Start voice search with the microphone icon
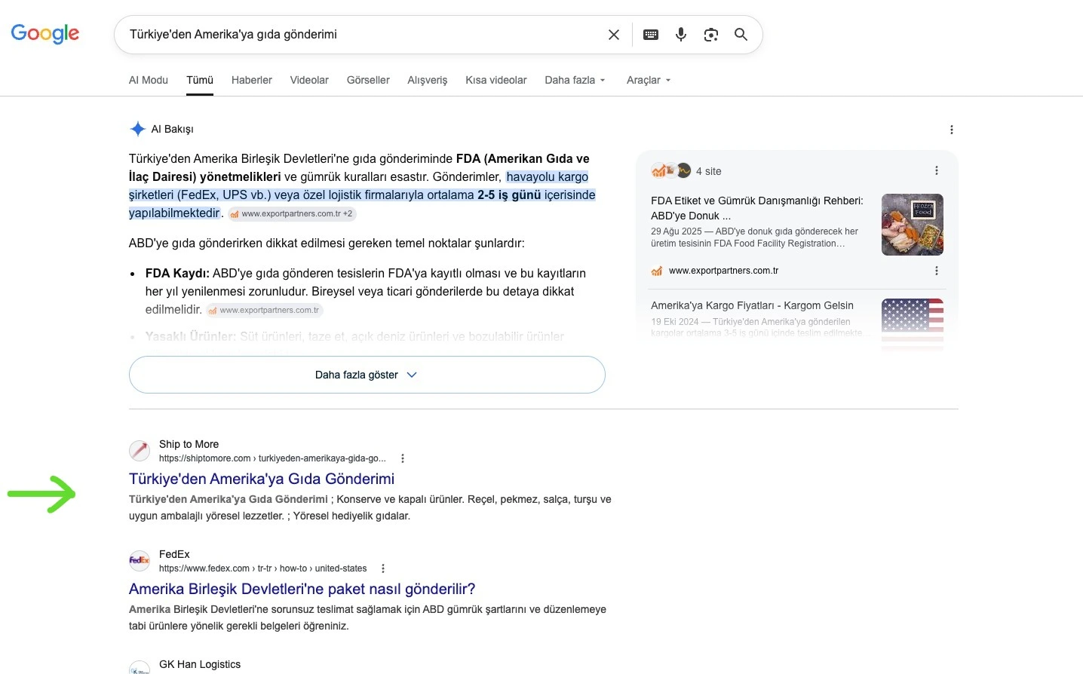1083x674 pixels. (681, 35)
